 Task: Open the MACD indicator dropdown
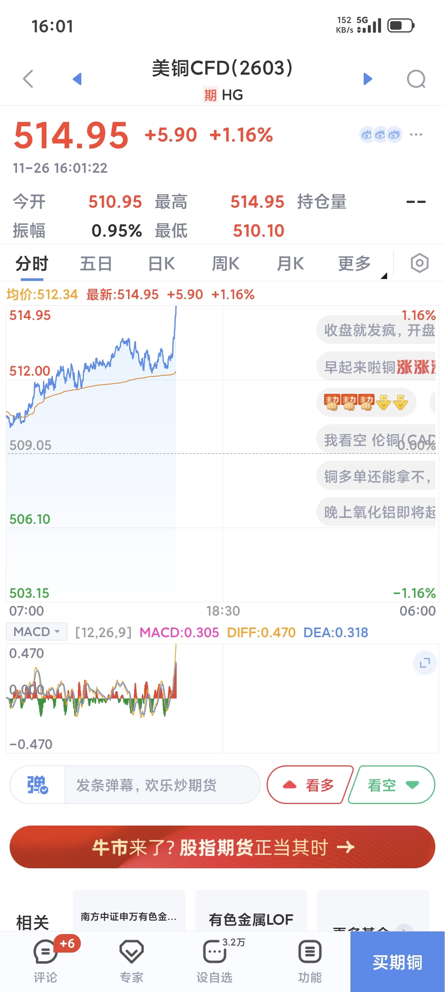click(36, 632)
